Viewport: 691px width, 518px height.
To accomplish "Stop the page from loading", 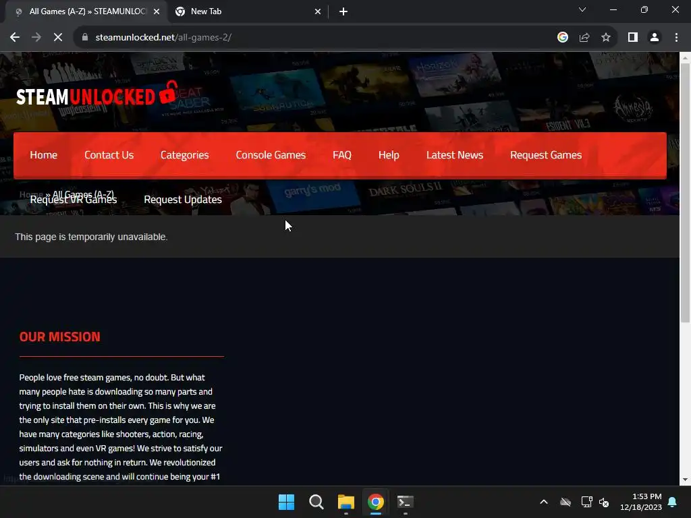I will pyautogui.click(x=58, y=38).
